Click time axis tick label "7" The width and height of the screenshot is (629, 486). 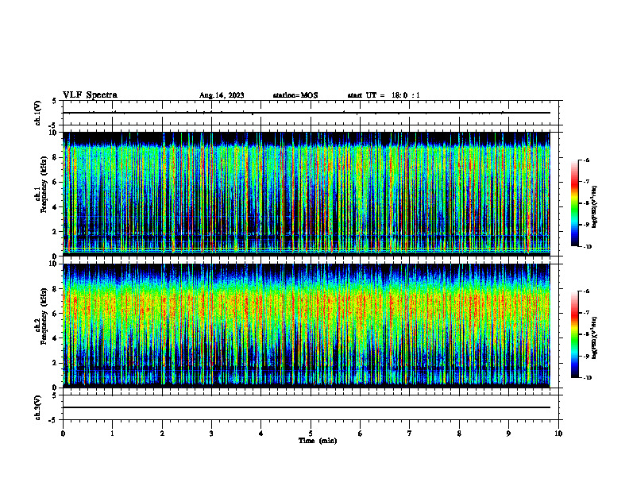(x=410, y=434)
